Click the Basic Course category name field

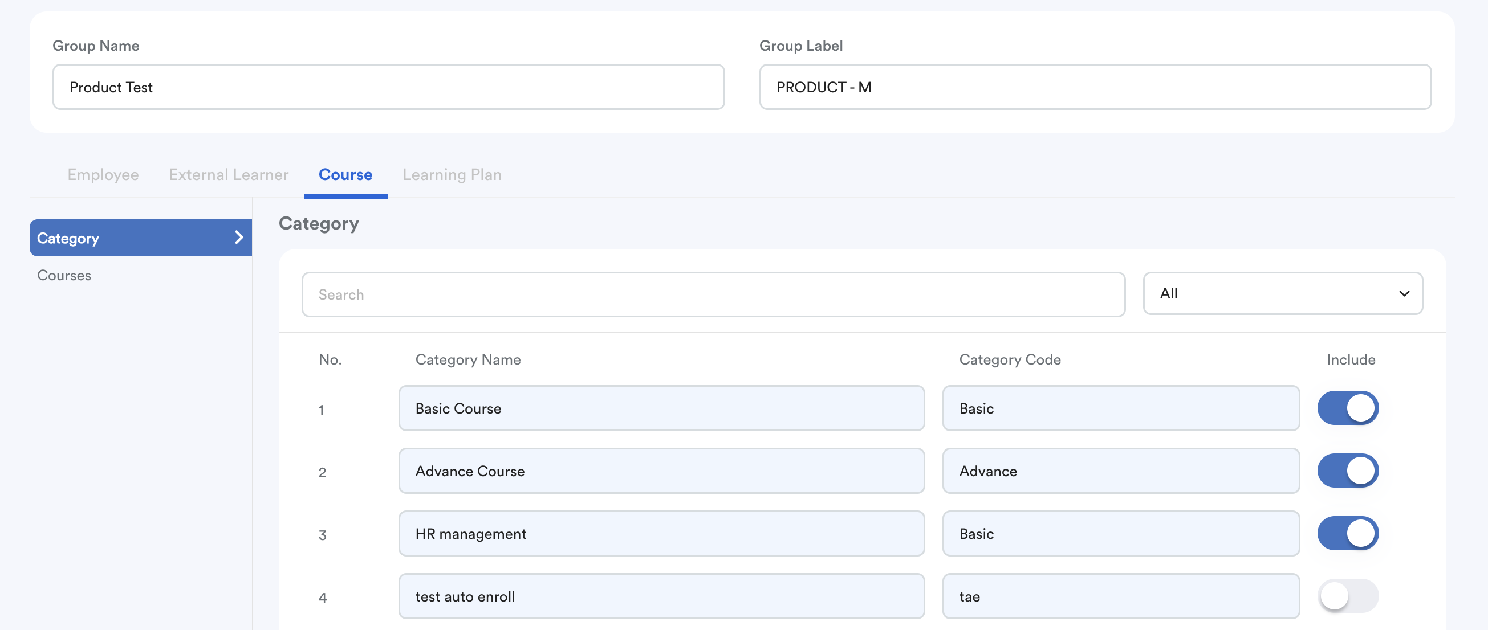pyautogui.click(x=661, y=408)
